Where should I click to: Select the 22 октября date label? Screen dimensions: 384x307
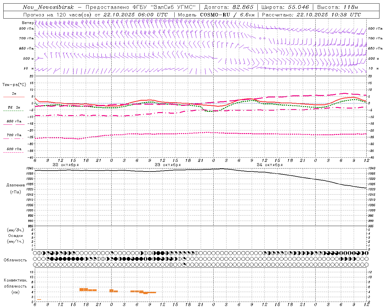click(66, 165)
